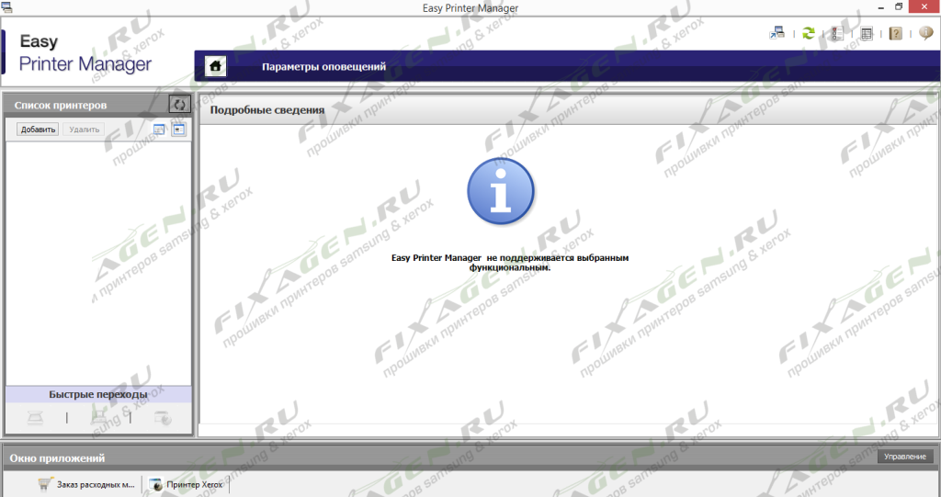
Task: Click the green refresh arrows icon
Action: 809,34
